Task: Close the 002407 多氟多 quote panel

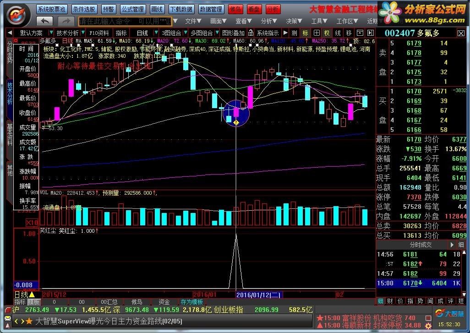Action: [x=461, y=33]
